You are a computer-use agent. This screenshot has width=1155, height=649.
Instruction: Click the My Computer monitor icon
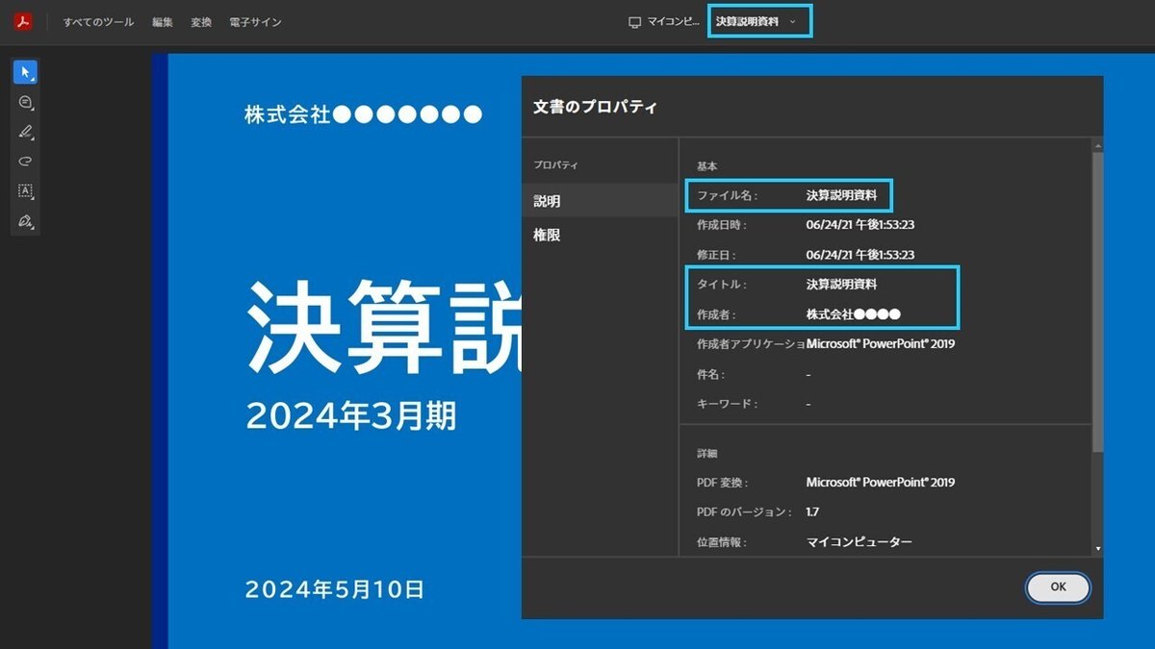(634, 21)
